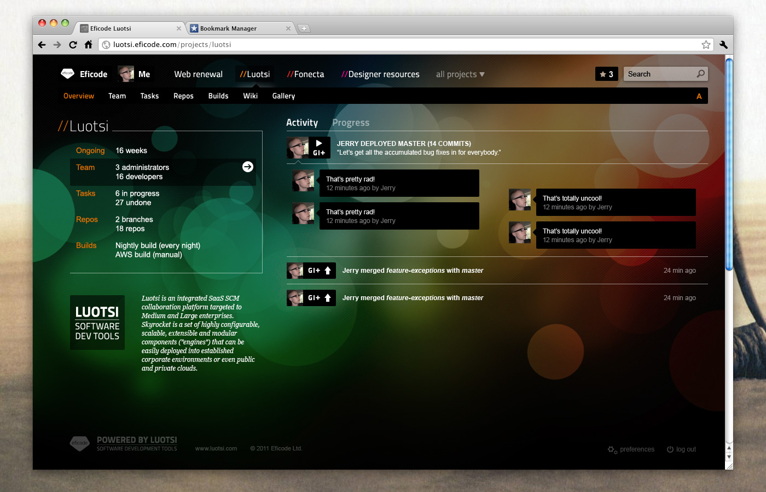Open the //Designer resources project
Viewport: 766px width, 492px height.
click(380, 74)
